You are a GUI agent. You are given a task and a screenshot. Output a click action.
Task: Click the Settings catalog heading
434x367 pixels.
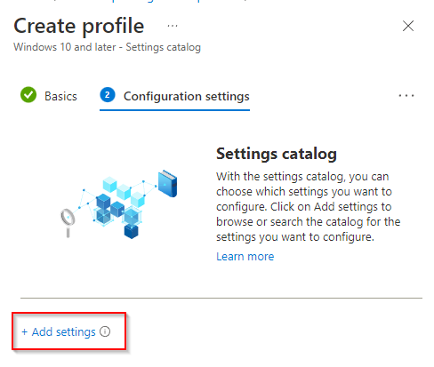click(x=277, y=154)
